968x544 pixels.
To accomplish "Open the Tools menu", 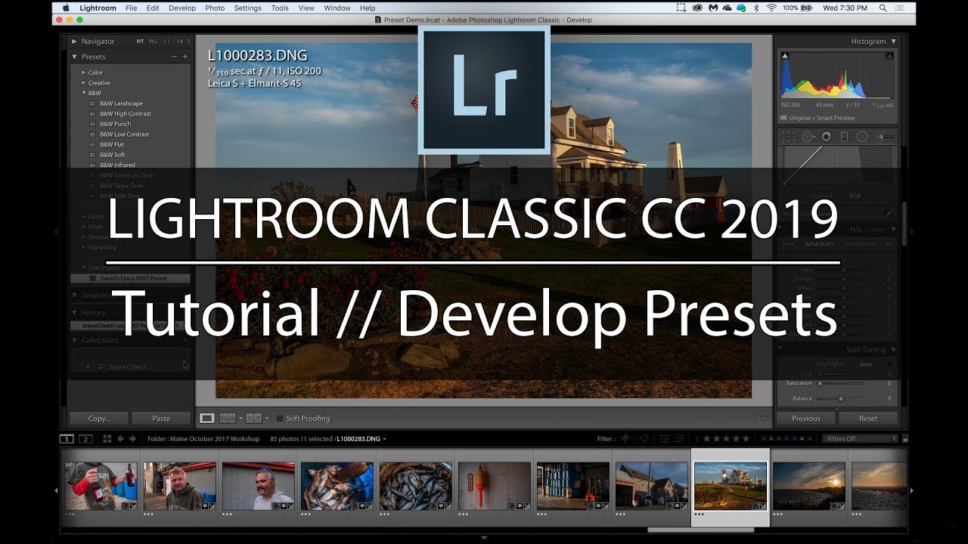I will (280, 8).
